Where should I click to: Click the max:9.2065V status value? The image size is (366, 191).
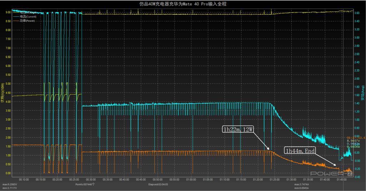(x=10, y=185)
